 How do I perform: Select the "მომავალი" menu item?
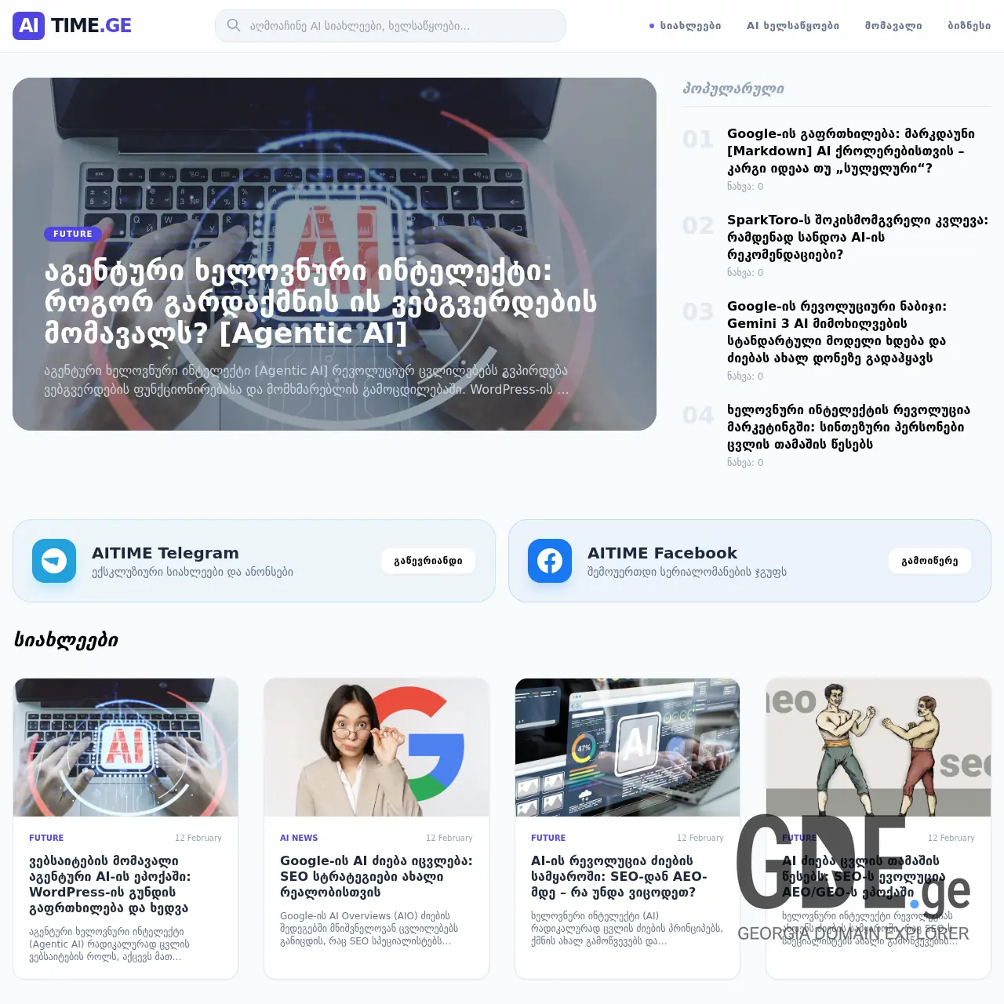pos(893,25)
